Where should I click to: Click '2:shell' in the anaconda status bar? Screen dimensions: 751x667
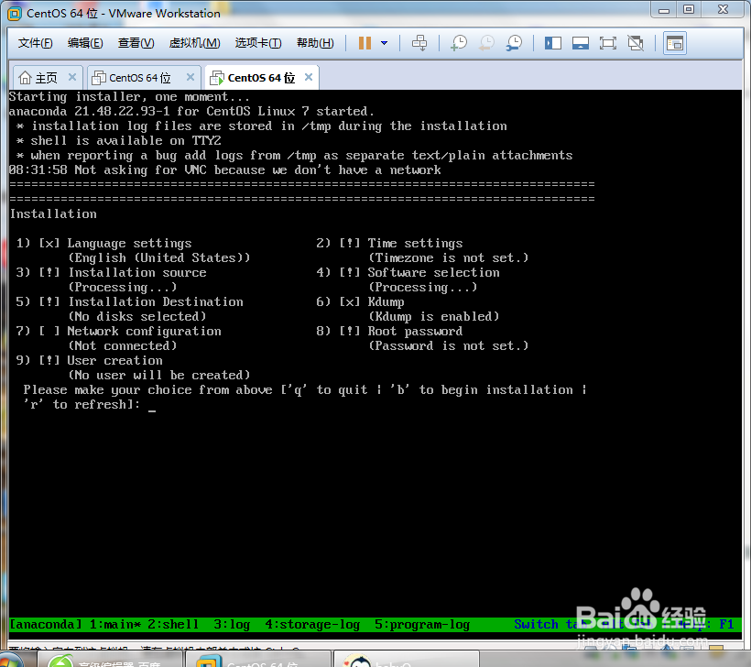point(173,624)
